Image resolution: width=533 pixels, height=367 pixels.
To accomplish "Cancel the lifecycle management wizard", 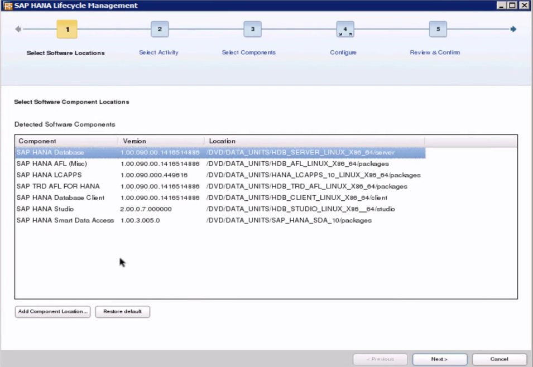I will coord(498,359).
